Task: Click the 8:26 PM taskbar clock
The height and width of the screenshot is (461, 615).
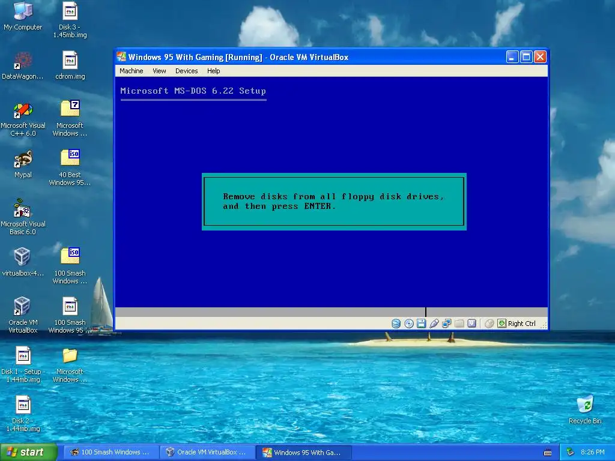Action: 593,452
